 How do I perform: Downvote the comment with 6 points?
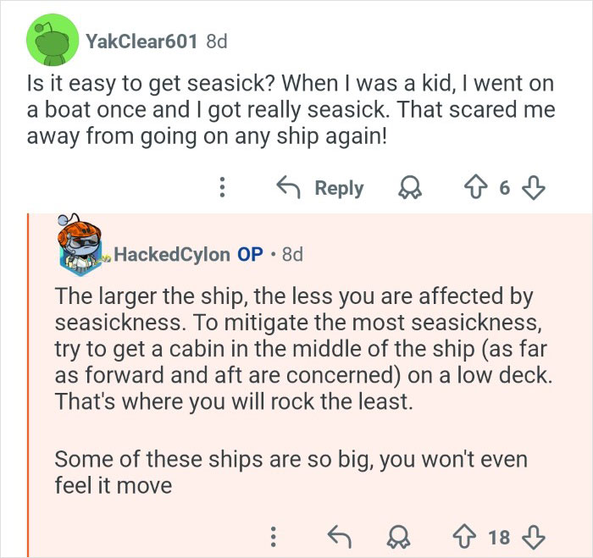pos(532,188)
